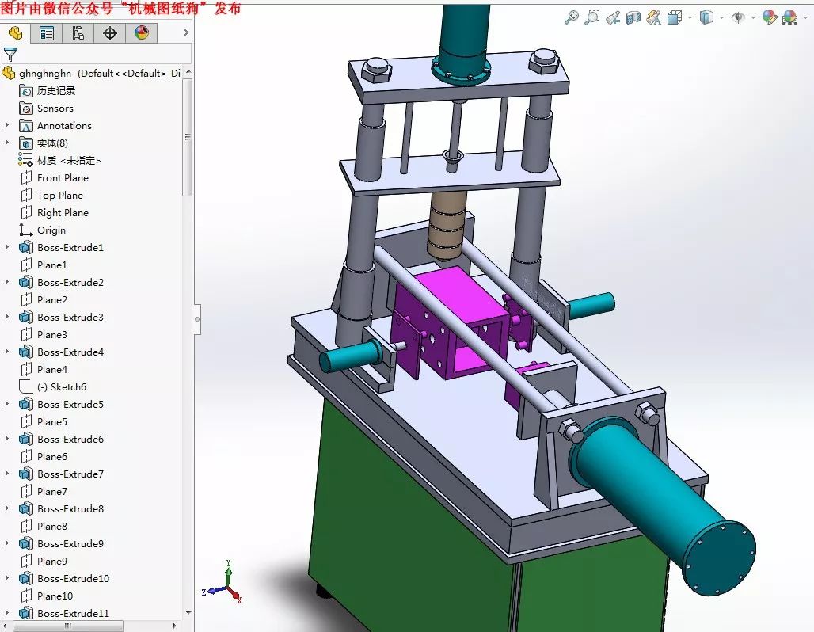Toggle the Section View tool
The image size is (814, 632).
tap(633, 17)
